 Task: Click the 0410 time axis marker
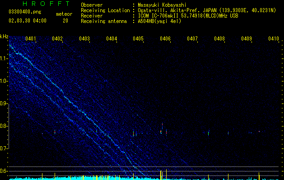pos(274,39)
